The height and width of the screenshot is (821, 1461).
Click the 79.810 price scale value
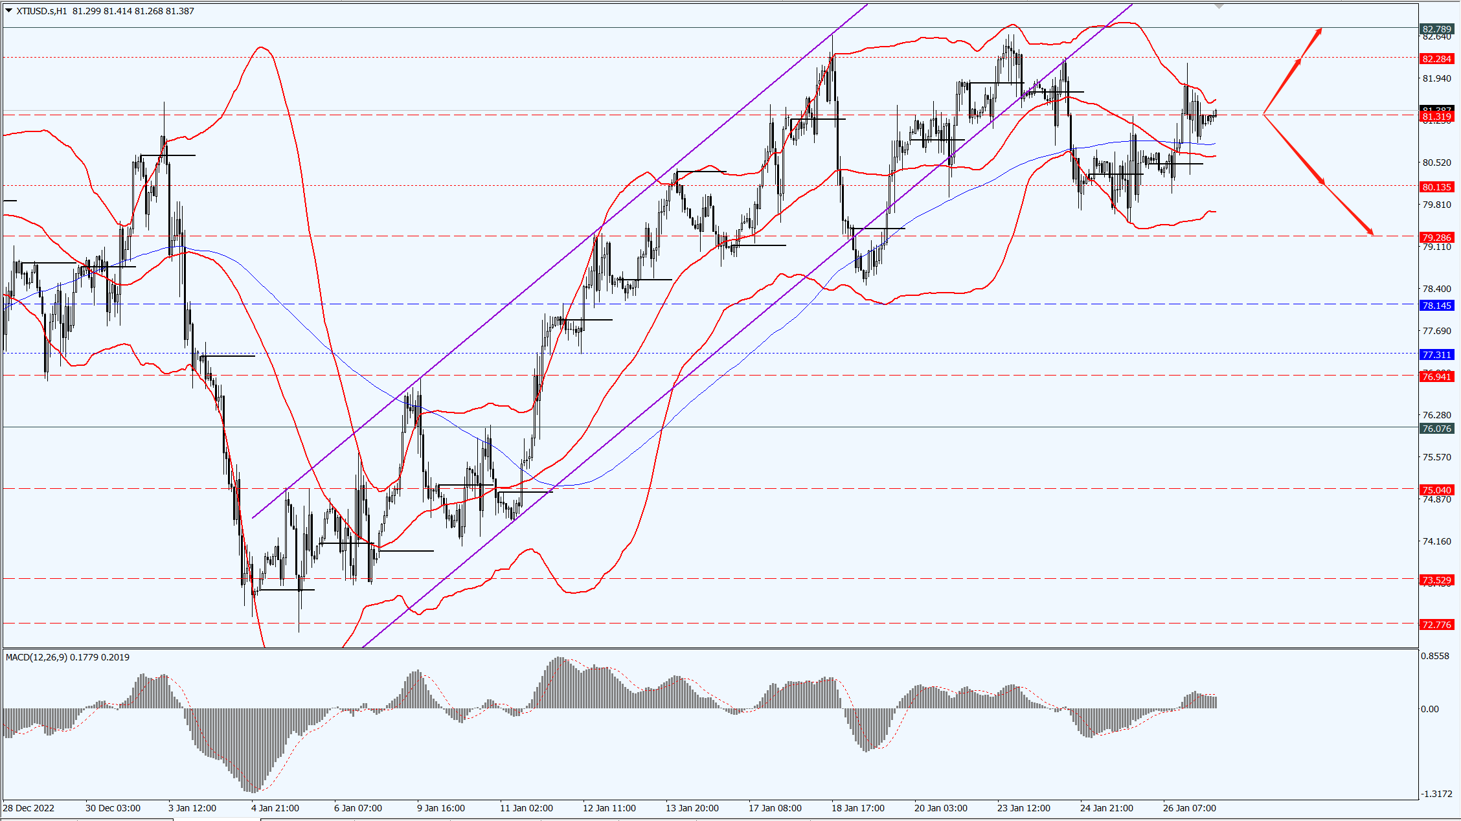(x=1436, y=205)
